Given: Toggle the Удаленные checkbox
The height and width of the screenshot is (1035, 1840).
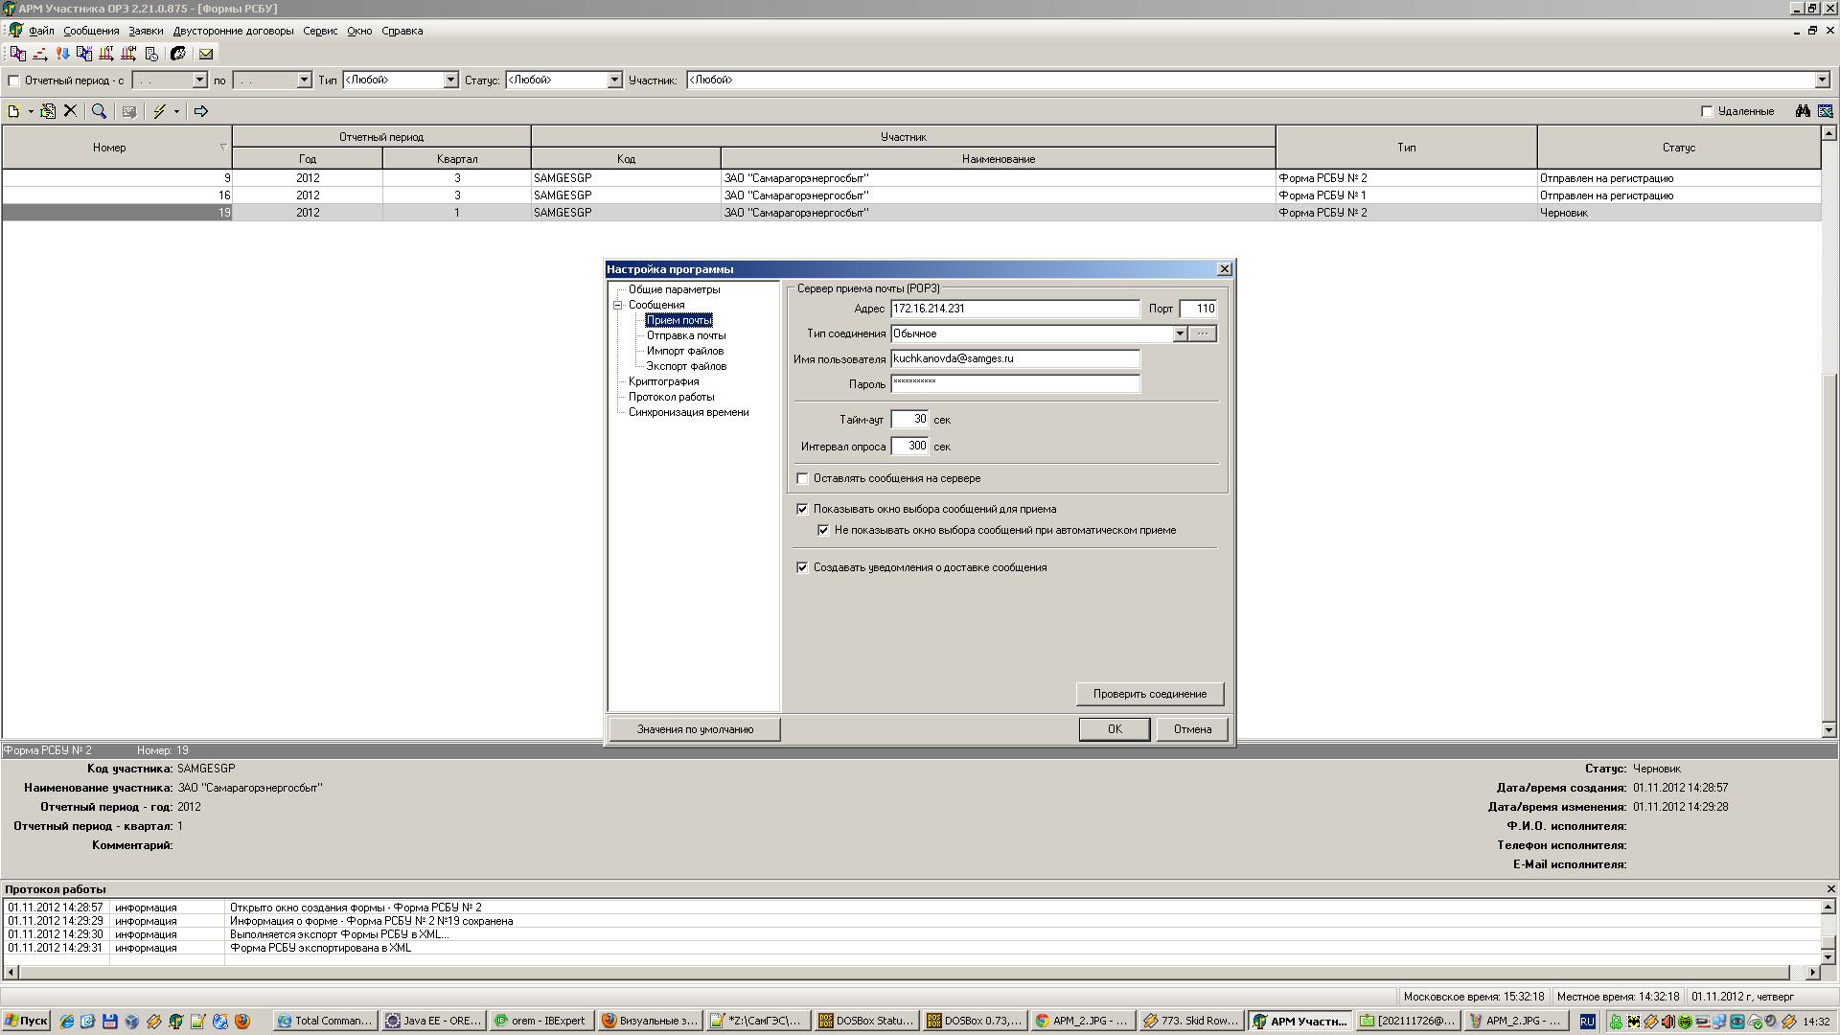Looking at the screenshot, I should 1707,111.
